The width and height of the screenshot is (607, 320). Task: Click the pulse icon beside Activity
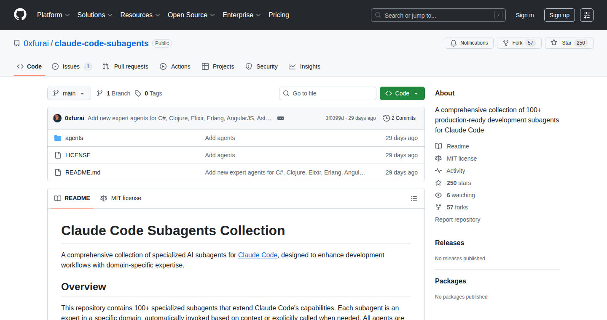point(438,171)
